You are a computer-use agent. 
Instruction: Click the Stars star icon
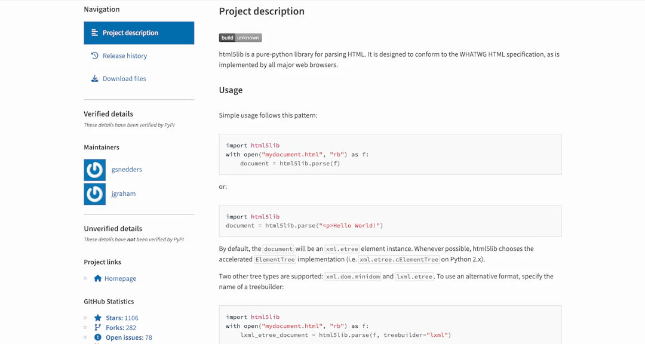97,318
